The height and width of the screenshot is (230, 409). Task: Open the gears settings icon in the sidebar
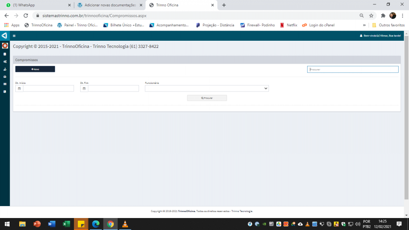5,61
